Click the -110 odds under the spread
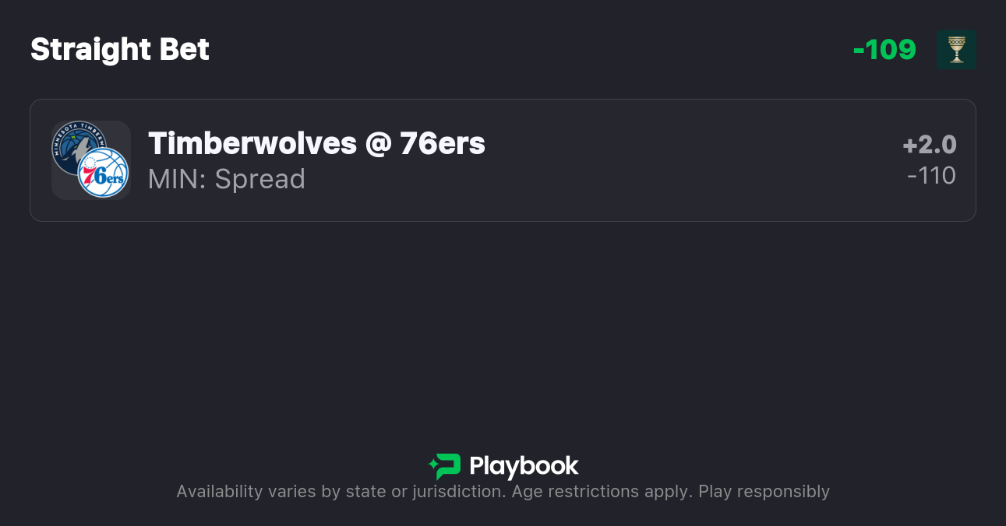Screen dimensions: 1006x526 931,176
